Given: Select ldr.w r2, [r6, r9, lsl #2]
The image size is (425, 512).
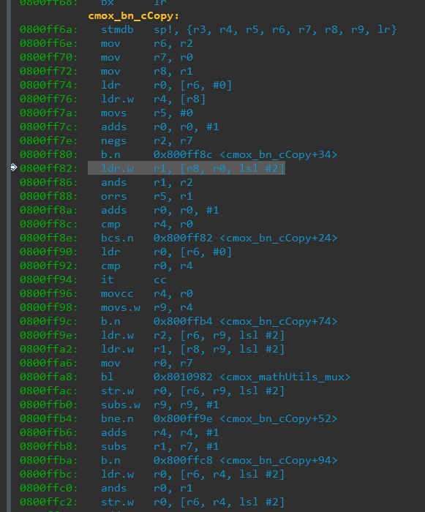Looking at the screenshot, I should click(x=192, y=335).
